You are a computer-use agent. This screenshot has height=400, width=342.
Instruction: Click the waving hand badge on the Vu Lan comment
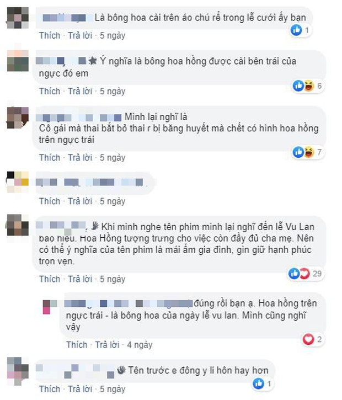point(95,226)
